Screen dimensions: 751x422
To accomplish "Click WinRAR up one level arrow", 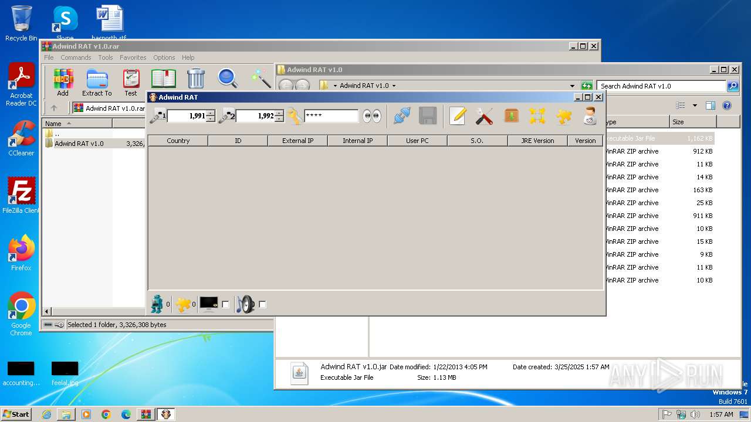I will coord(54,108).
